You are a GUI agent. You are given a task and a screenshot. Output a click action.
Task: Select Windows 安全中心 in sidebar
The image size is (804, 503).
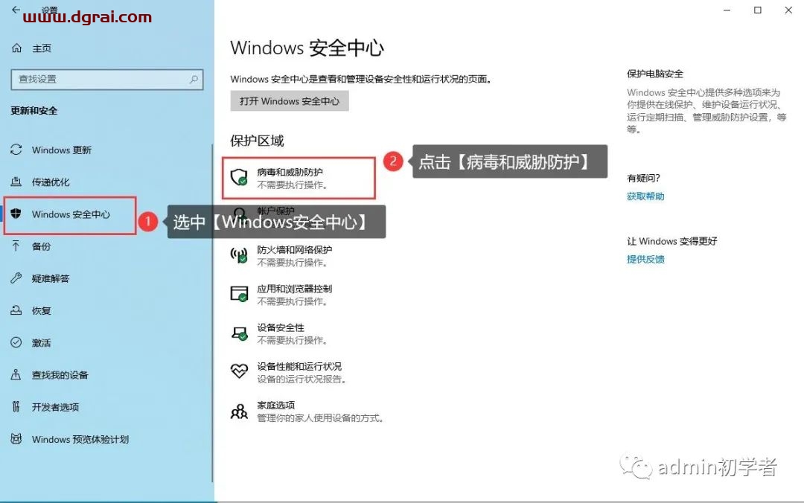pos(71,214)
